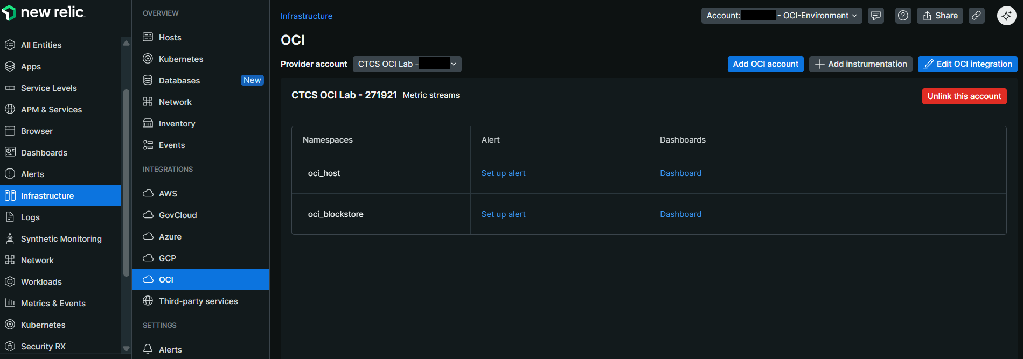
Task: Expand the Provider account CTCS OCI Lab selector
Action: pyautogui.click(x=407, y=64)
